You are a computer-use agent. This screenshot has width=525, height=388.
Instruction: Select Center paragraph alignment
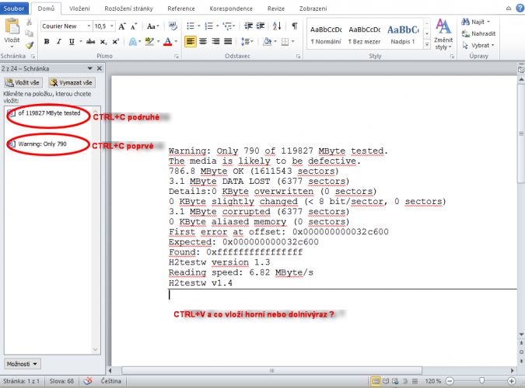pos(203,41)
